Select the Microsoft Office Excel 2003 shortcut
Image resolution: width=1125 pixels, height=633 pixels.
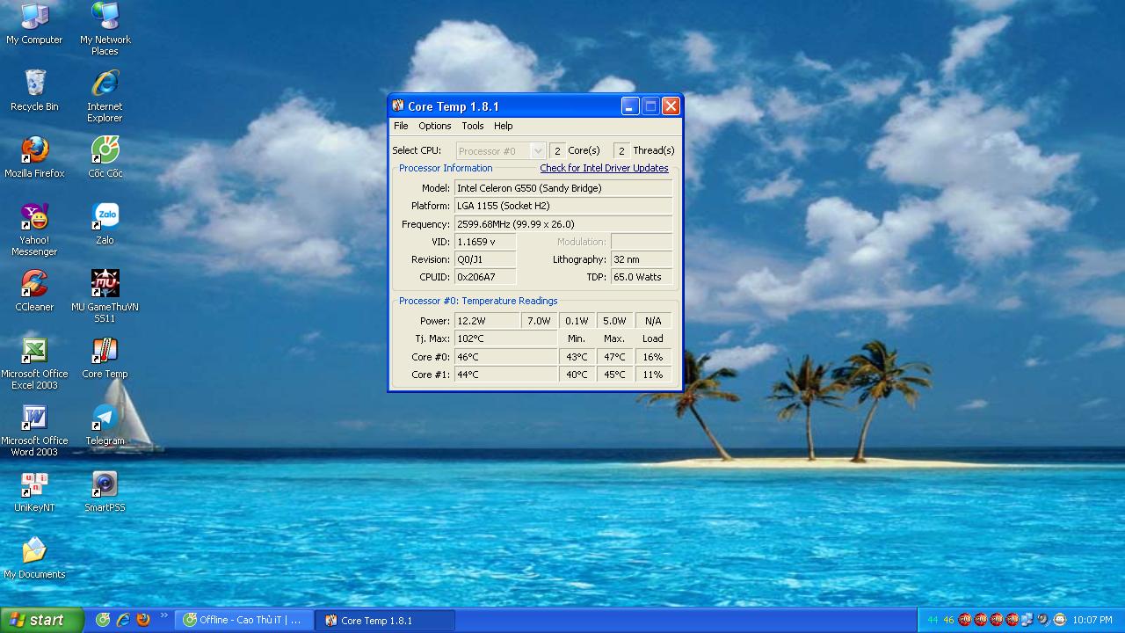34,363
